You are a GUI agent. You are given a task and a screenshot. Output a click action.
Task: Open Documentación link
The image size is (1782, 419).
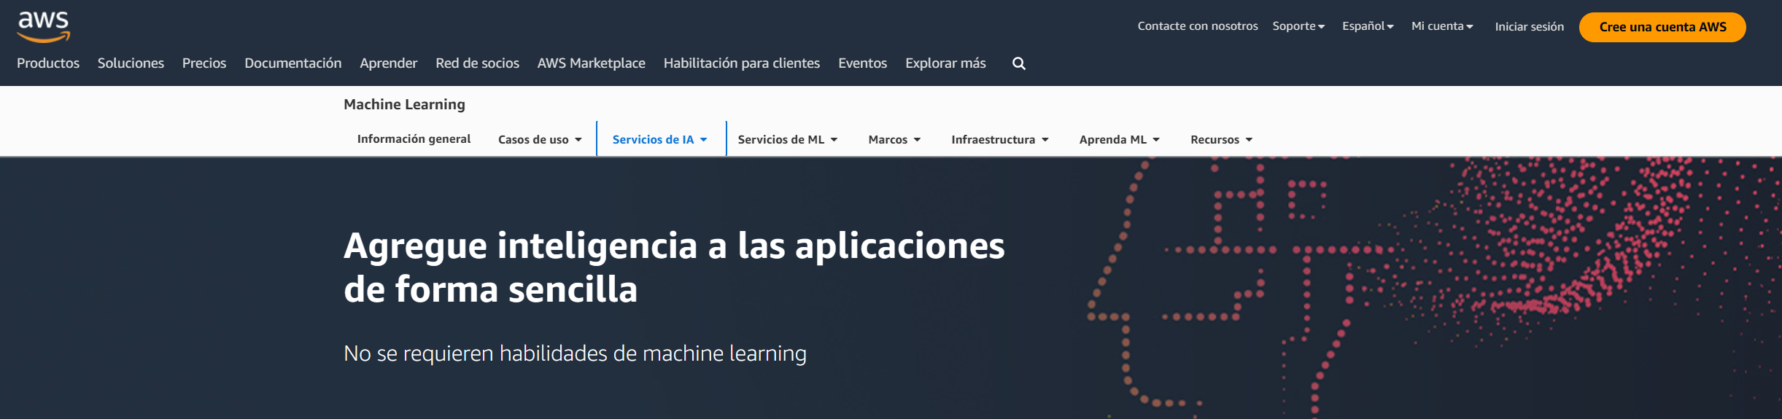tap(293, 63)
